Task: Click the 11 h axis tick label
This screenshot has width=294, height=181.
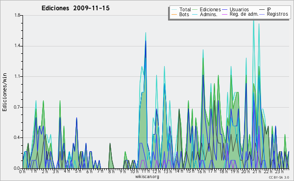Action: pyautogui.click(x=146, y=171)
